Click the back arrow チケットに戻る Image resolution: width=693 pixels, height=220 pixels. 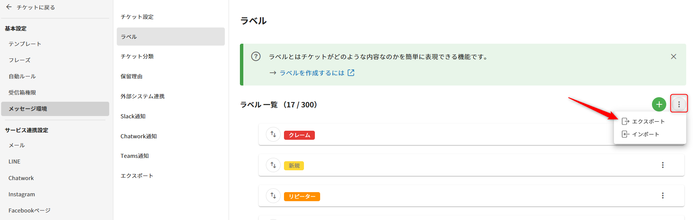[x=9, y=7]
